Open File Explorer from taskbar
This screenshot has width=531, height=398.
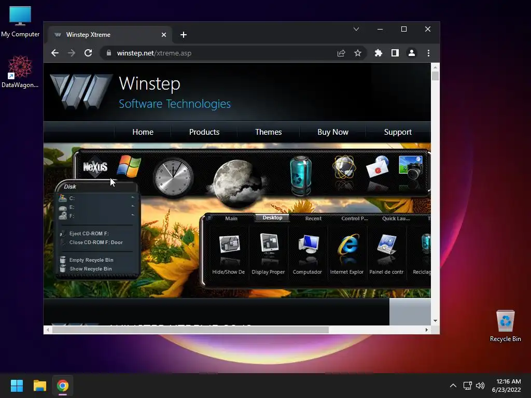tap(39, 386)
